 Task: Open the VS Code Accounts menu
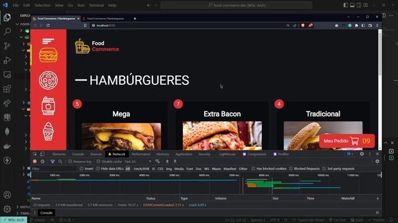coord(7,195)
